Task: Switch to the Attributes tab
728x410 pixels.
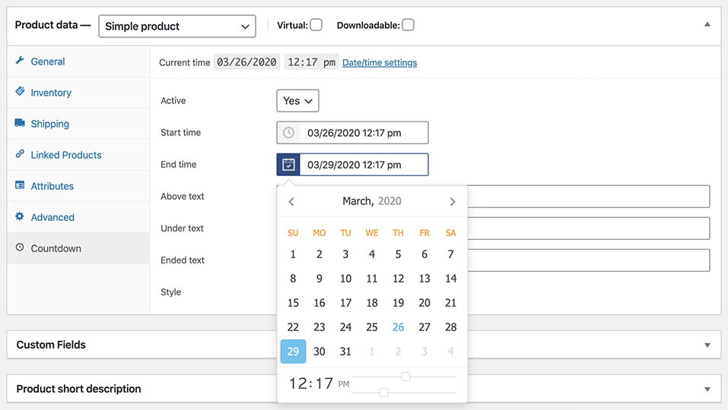Action: [52, 186]
